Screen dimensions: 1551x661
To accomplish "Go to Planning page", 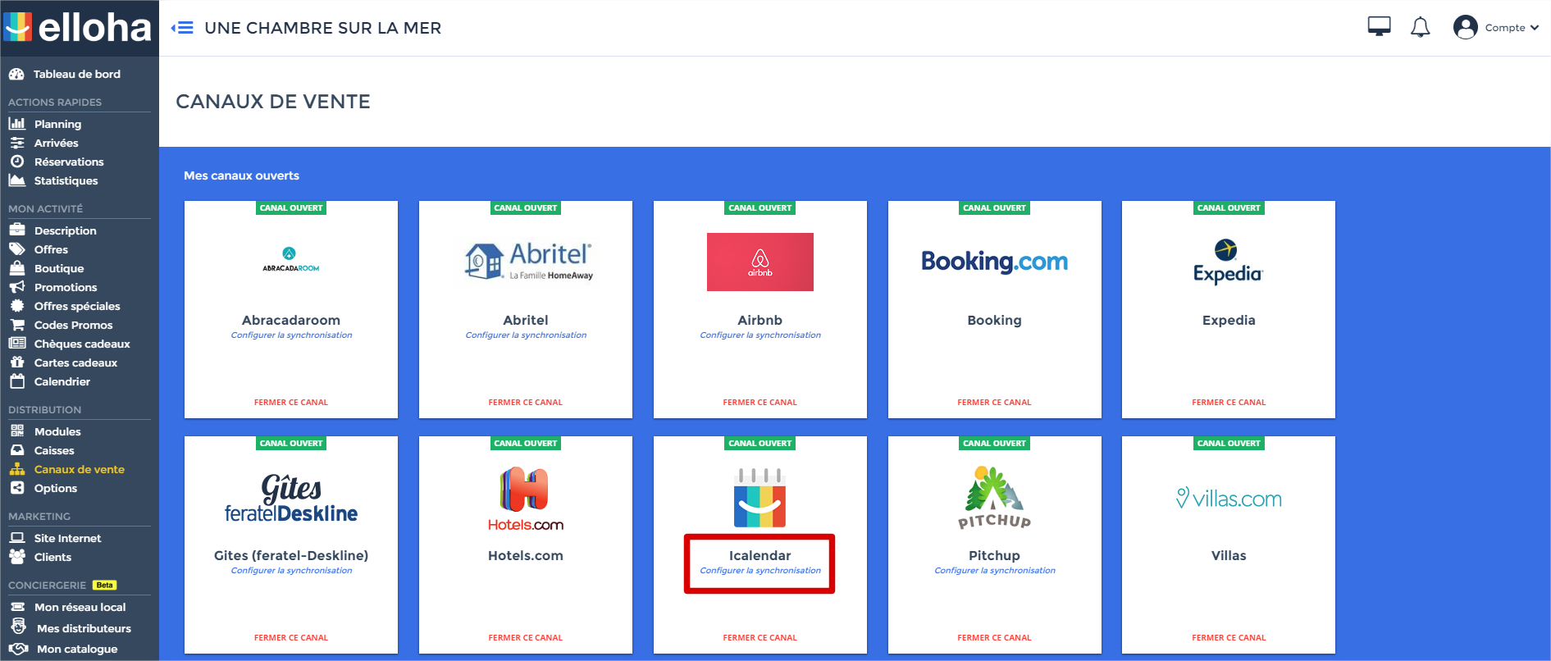I will coord(57,124).
